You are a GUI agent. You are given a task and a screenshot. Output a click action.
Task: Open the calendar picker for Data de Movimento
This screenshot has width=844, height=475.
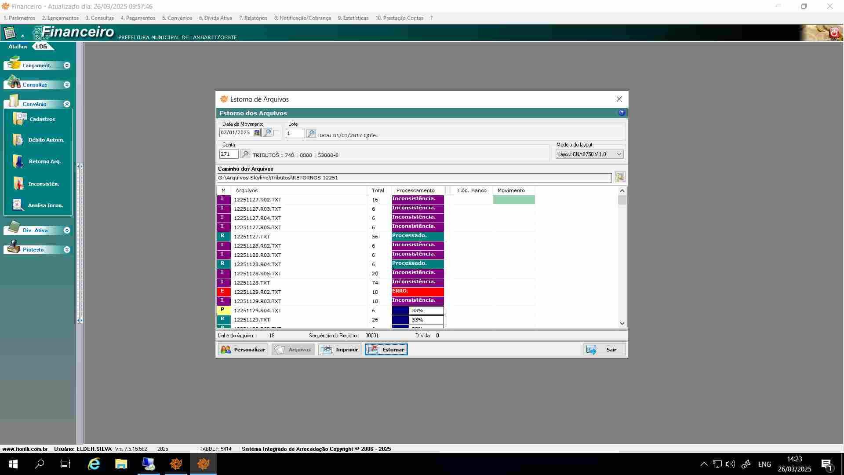tap(257, 133)
